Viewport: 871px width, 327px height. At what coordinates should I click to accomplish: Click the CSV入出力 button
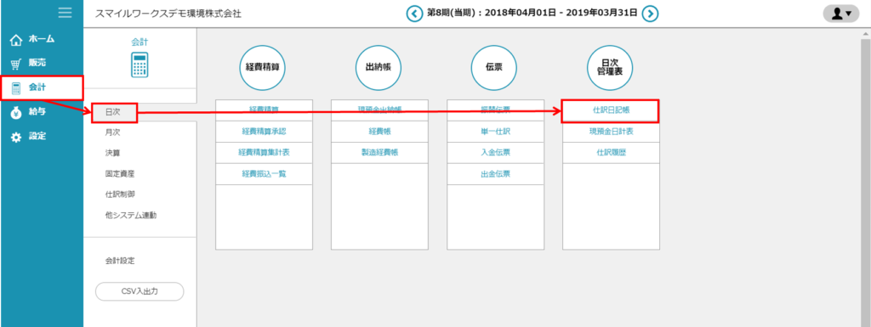tap(140, 291)
